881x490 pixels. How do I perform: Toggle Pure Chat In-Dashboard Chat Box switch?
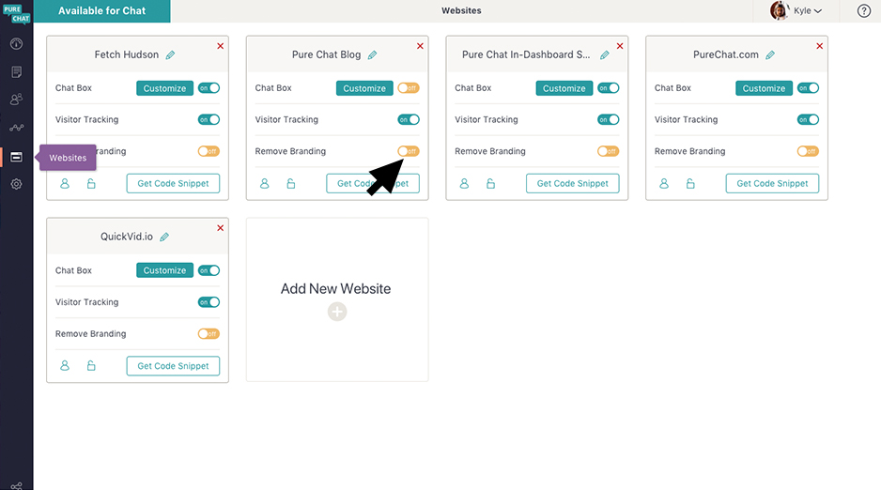[x=608, y=88]
